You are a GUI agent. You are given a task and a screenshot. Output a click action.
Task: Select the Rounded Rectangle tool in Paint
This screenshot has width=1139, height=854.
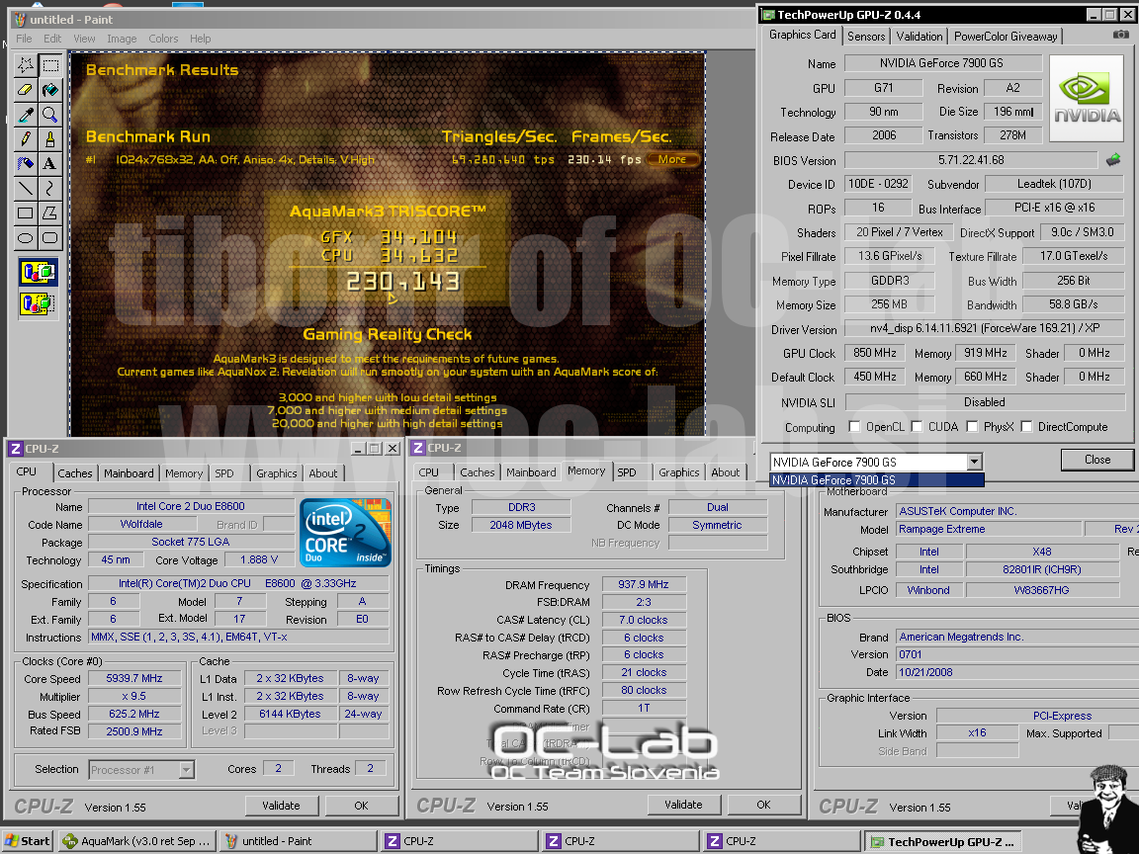pyautogui.click(x=50, y=237)
